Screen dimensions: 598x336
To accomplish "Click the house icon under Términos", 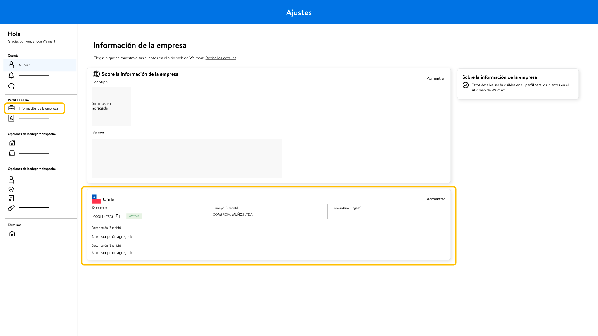I will (12, 234).
